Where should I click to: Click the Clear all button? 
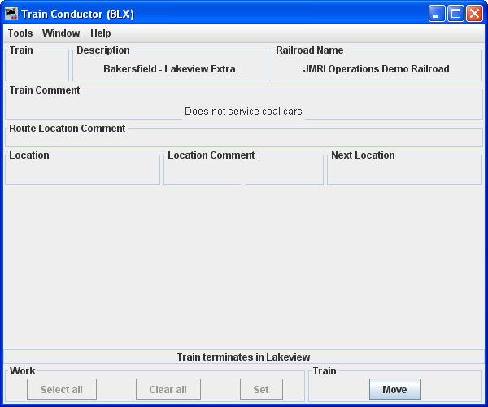168,389
